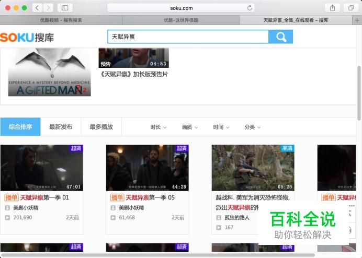This screenshot has width=362, height=258.
Task: Show all tabs overview icon
Action: click(x=350, y=8)
